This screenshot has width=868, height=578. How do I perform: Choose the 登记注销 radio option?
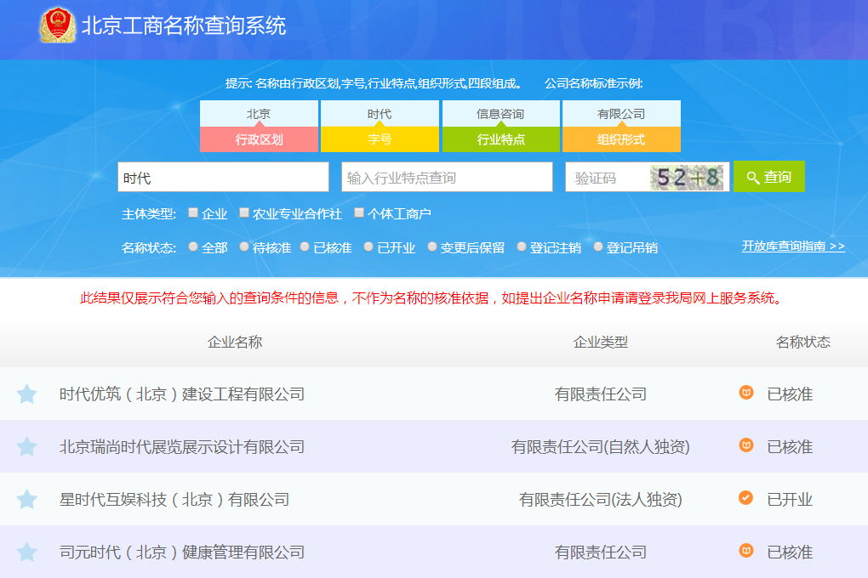522,246
